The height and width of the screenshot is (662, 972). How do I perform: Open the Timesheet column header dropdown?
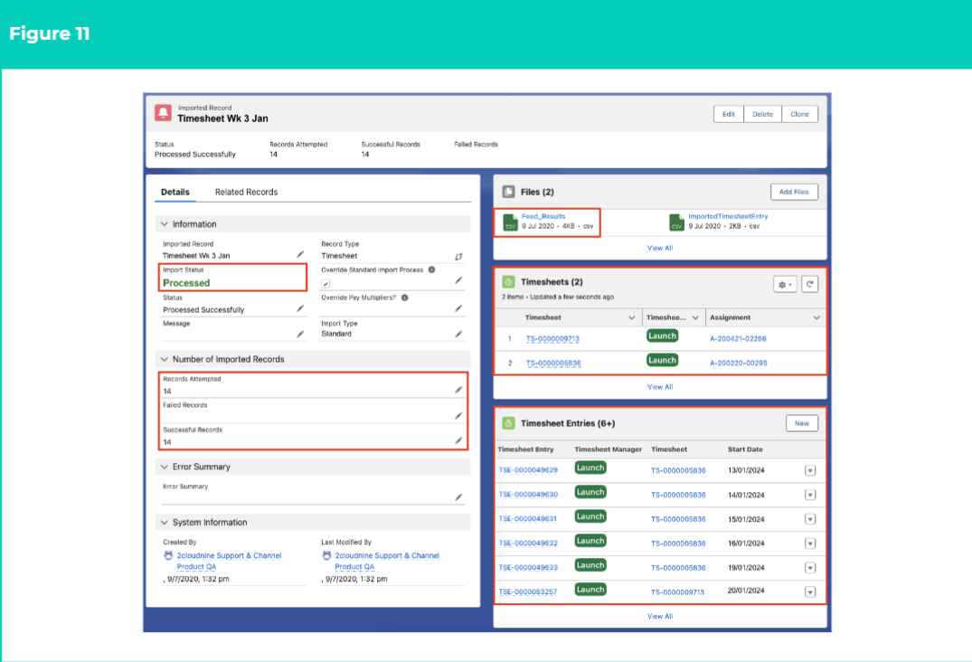tap(632, 317)
